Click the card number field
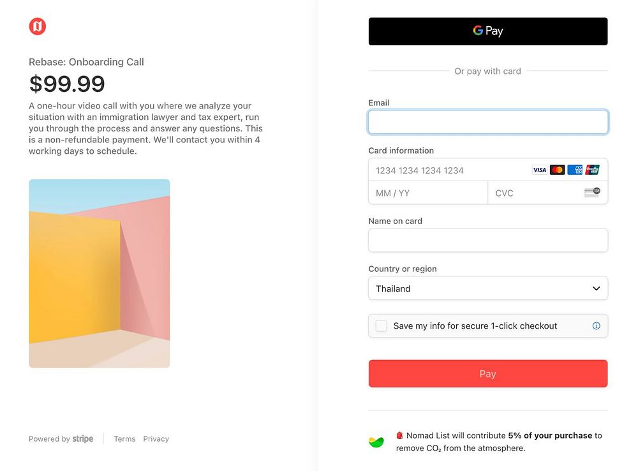This screenshot has width=638, height=471. pos(447,170)
